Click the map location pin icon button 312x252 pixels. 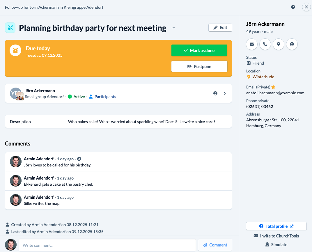click(279, 44)
